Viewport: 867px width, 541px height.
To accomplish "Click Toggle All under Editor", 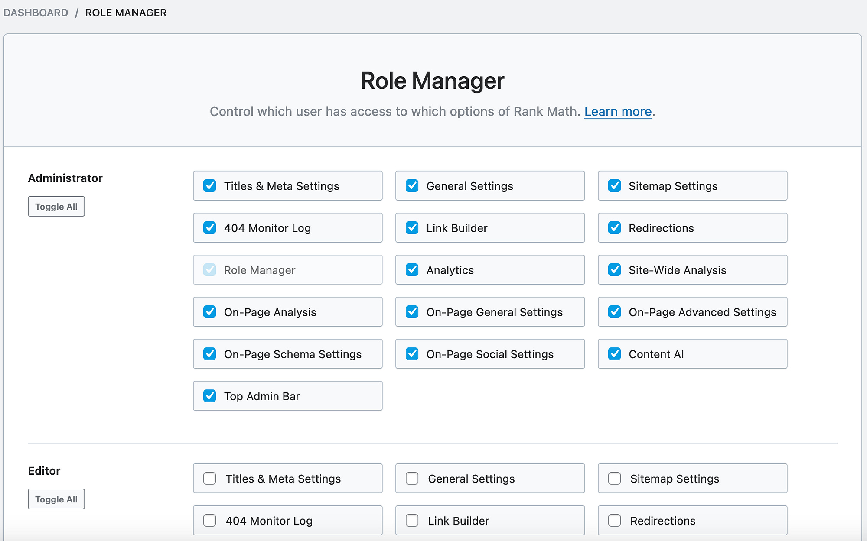I will click(56, 499).
